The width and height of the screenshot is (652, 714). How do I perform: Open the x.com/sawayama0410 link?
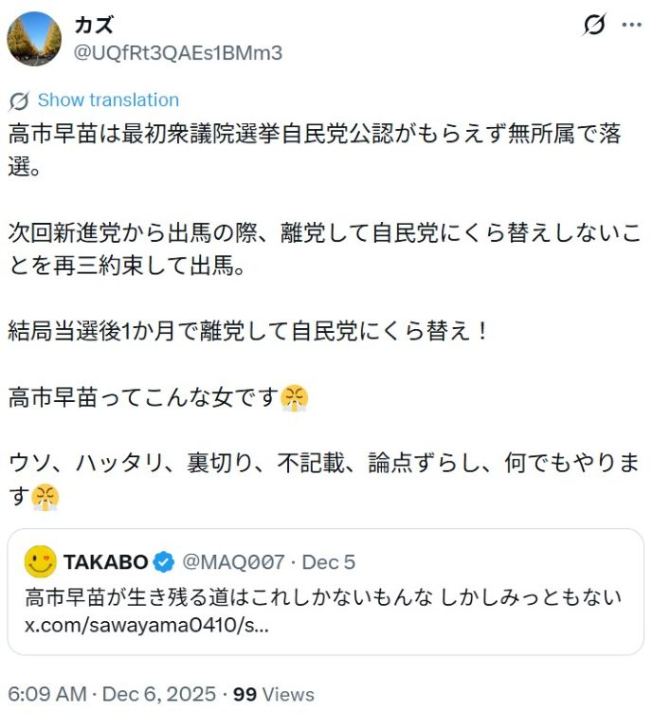pos(146,626)
